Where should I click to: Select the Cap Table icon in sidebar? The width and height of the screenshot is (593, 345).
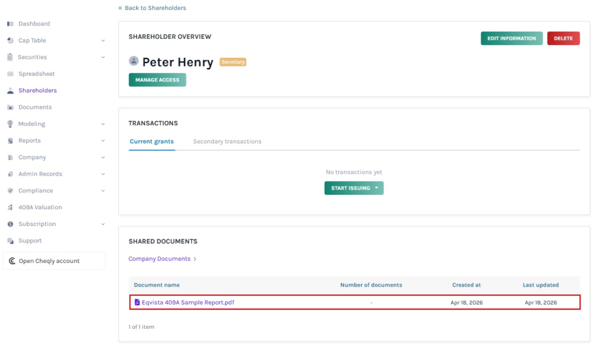pyautogui.click(x=9, y=40)
